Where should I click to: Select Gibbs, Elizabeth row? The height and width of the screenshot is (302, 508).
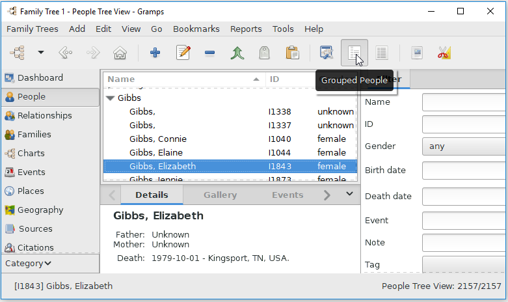coord(230,166)
